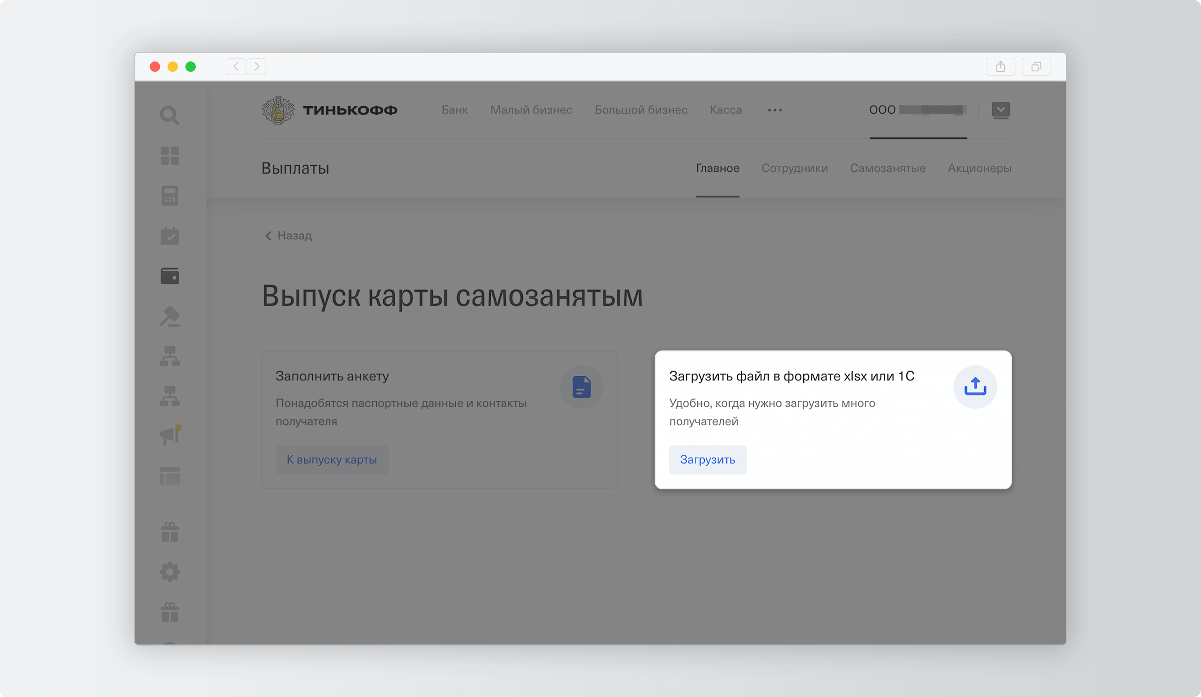Expand the ООО company selector

pyautogui.click(x=917, y=110)
